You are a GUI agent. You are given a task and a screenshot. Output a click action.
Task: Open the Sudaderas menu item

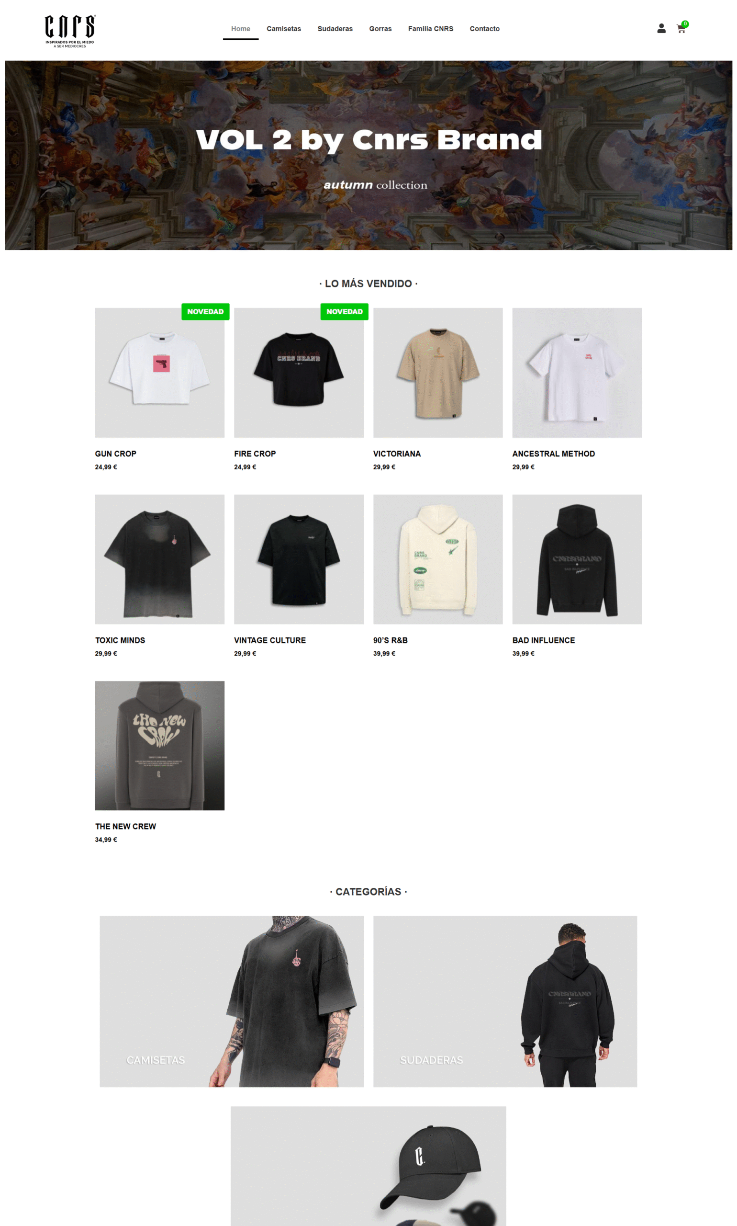click(x=335, y=29)
